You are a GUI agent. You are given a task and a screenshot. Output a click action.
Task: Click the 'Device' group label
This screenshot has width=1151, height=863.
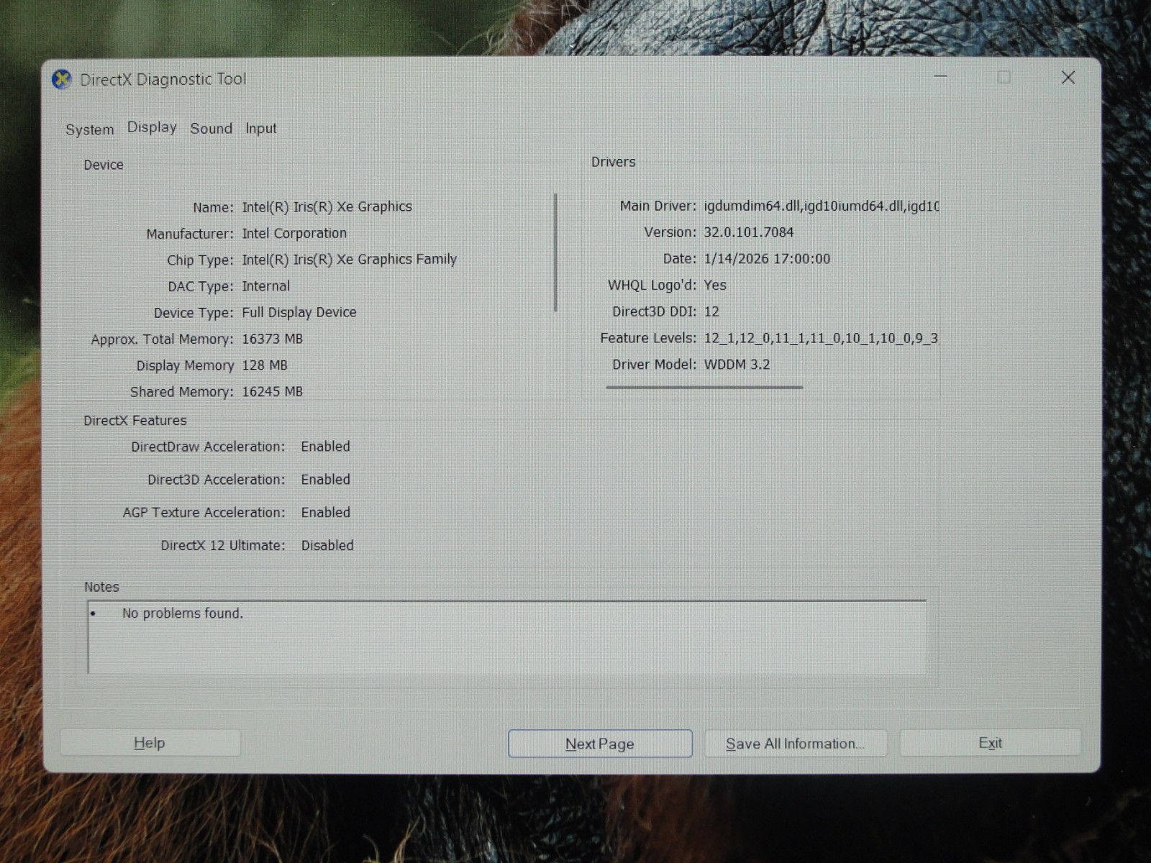click(x=104, y=165)
